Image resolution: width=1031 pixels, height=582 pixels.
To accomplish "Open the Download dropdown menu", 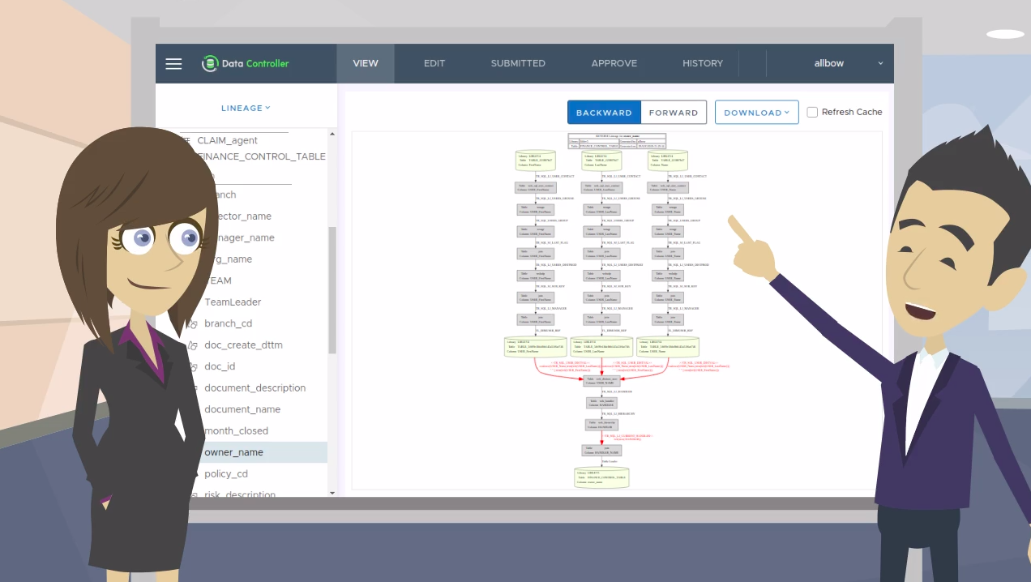I will point(756,113).
